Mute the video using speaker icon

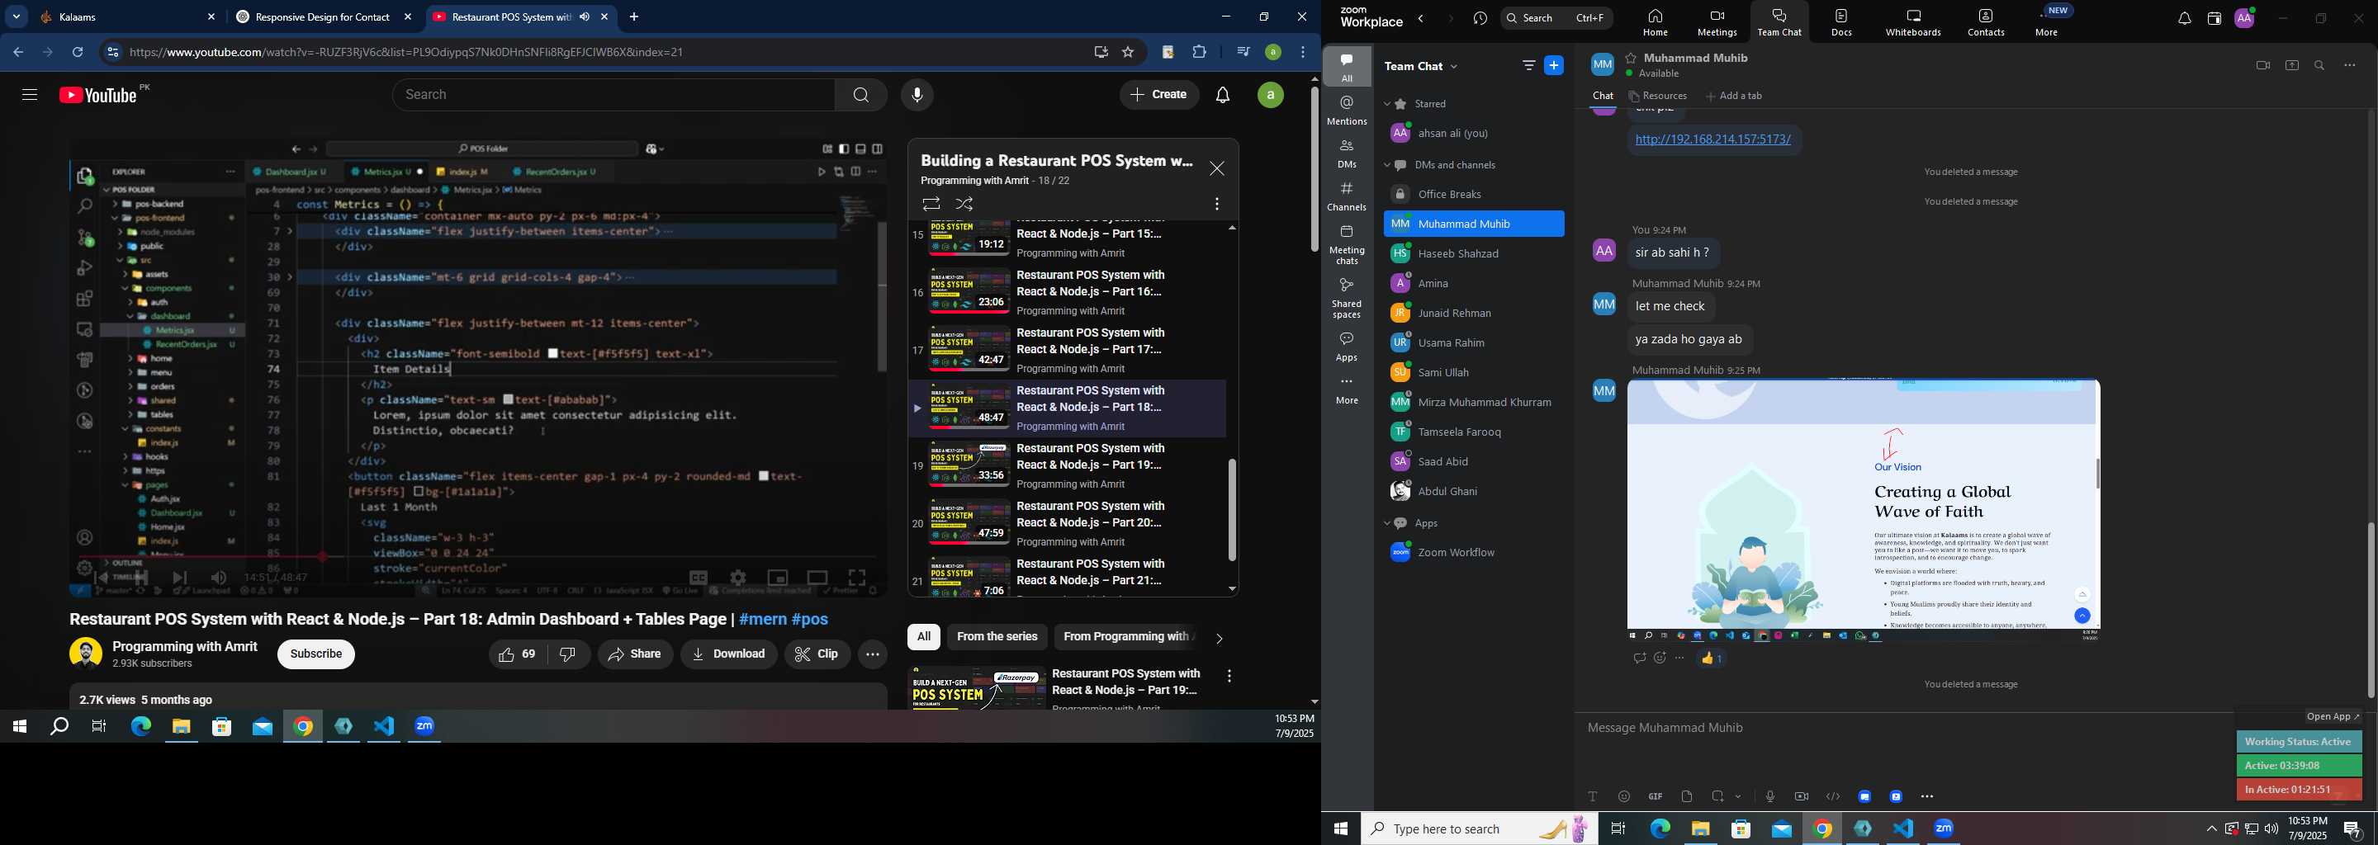tap(219, 578)
